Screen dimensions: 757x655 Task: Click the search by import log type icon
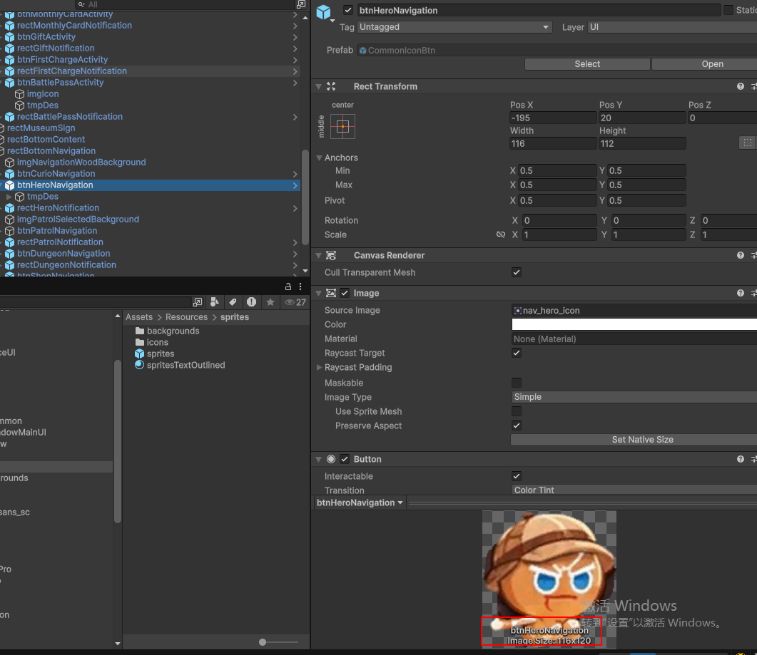[251, 302]
